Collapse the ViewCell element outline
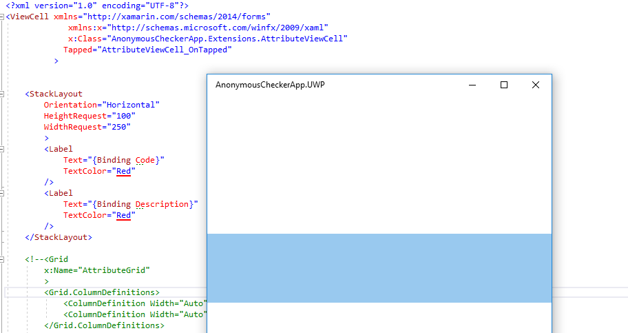 pyautogui.click(x=2, y=17)
